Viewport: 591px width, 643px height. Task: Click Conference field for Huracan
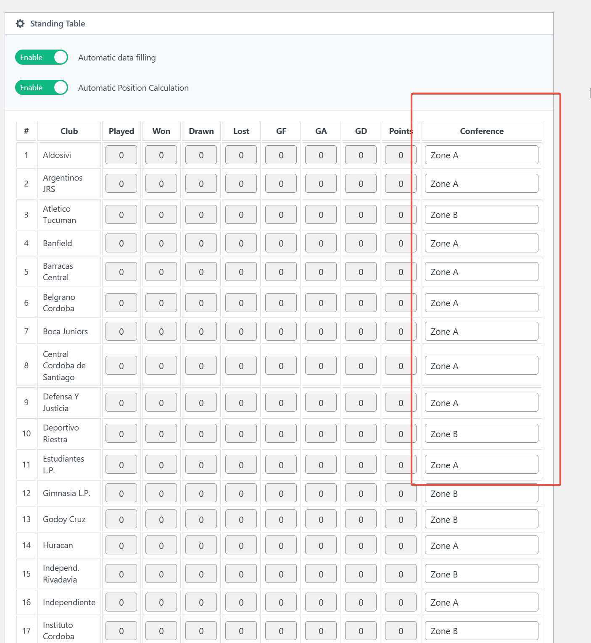(482, 545)
